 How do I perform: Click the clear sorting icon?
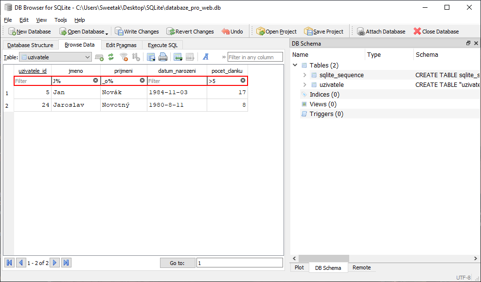coord(136,57)
